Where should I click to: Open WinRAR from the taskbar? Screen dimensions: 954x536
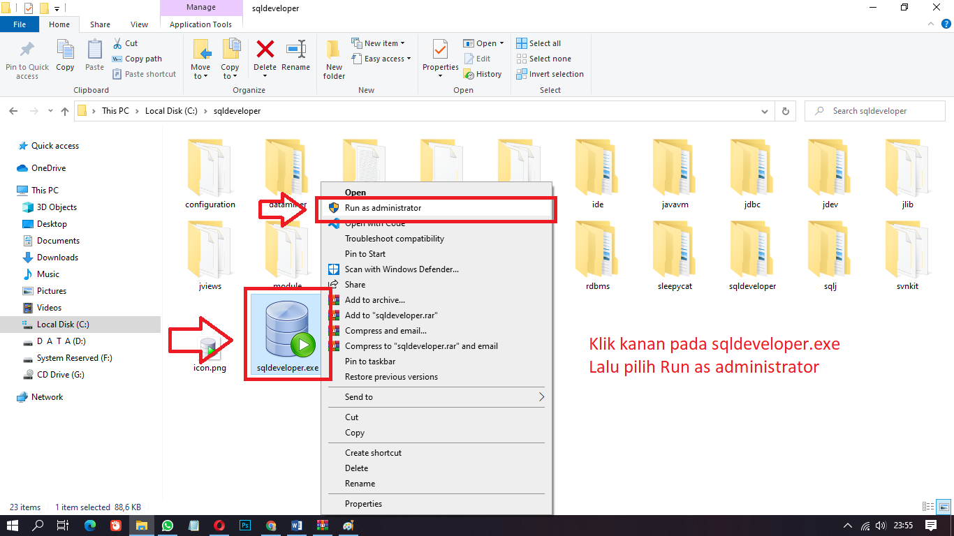[323, 526]
